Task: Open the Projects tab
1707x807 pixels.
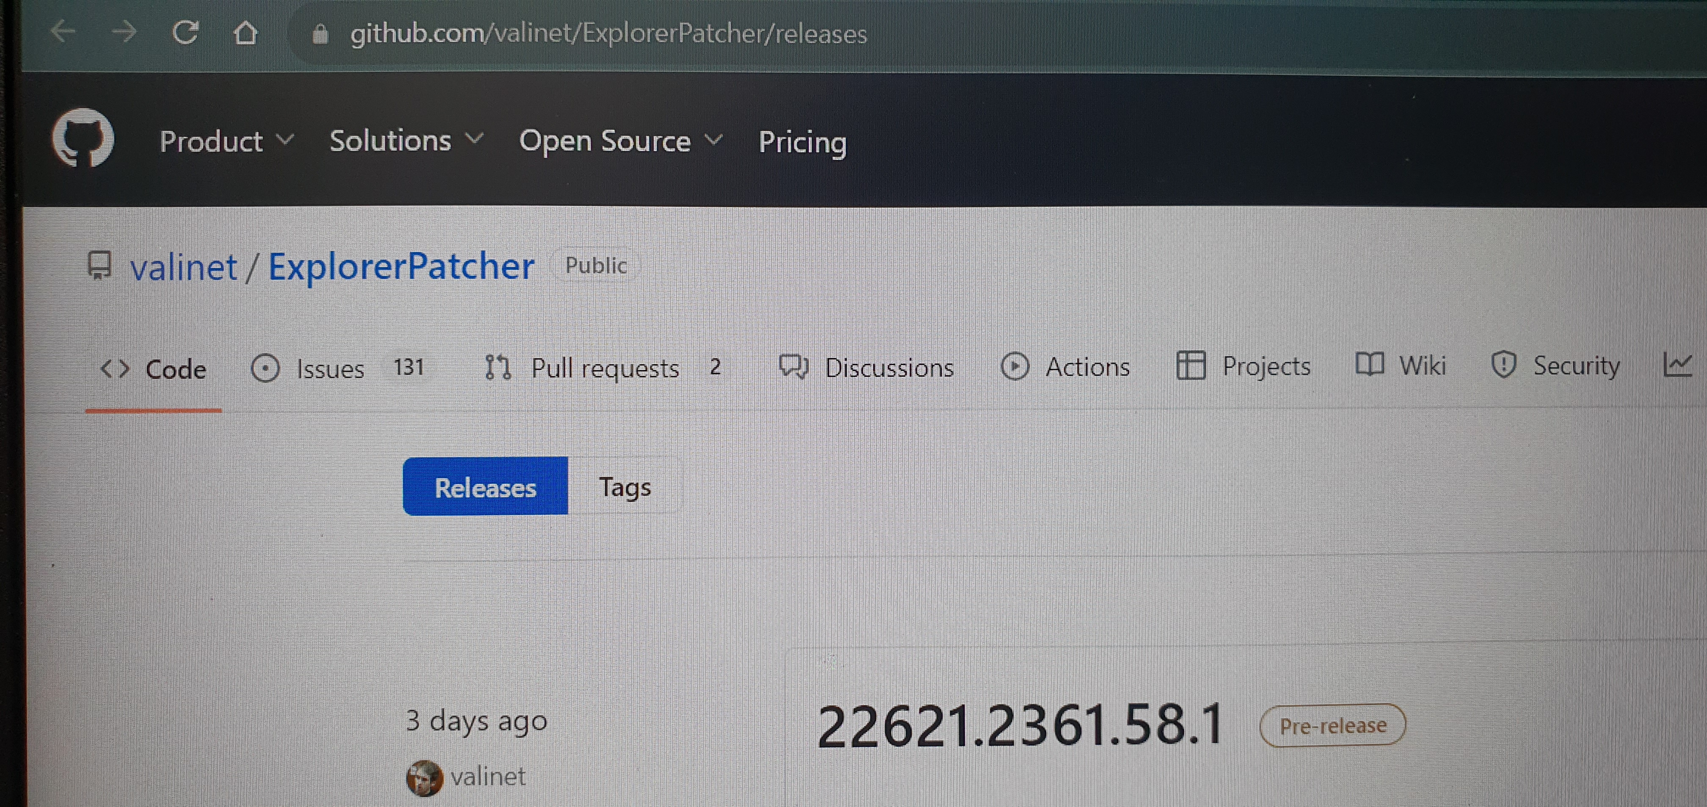Action: tap(1244, 365)
